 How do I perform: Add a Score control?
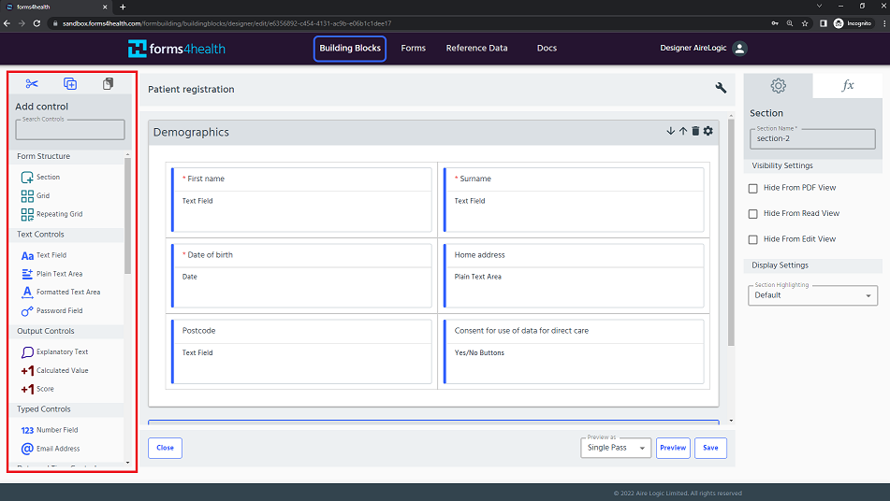[x=37, y=390]
